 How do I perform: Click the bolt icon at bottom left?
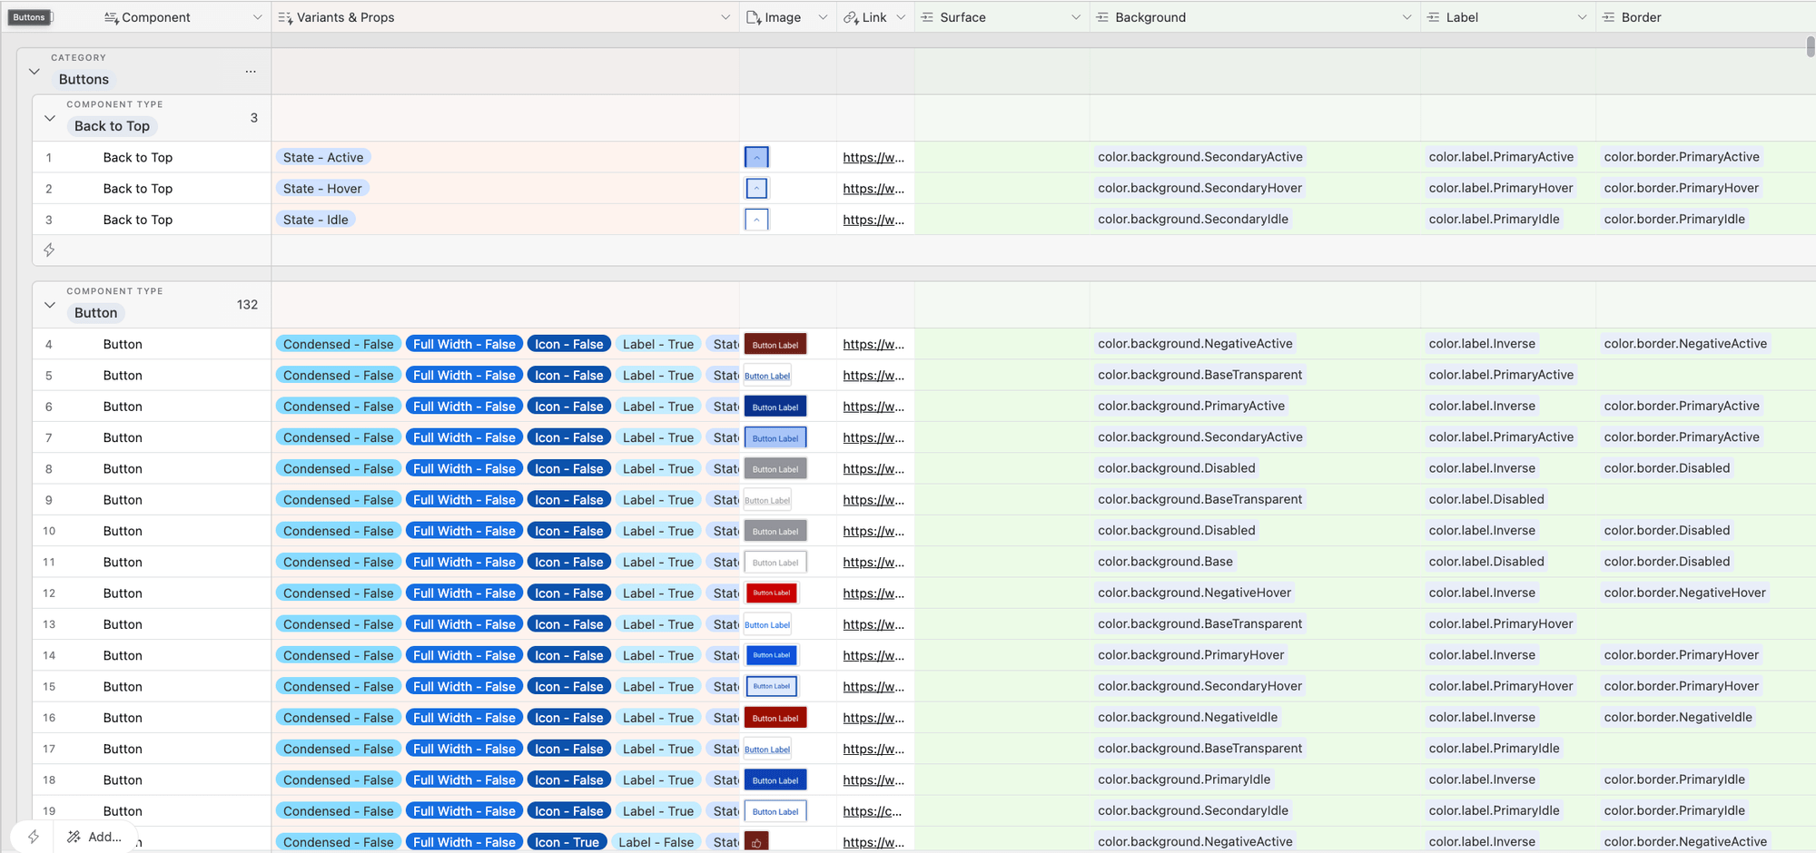(34, 837)
